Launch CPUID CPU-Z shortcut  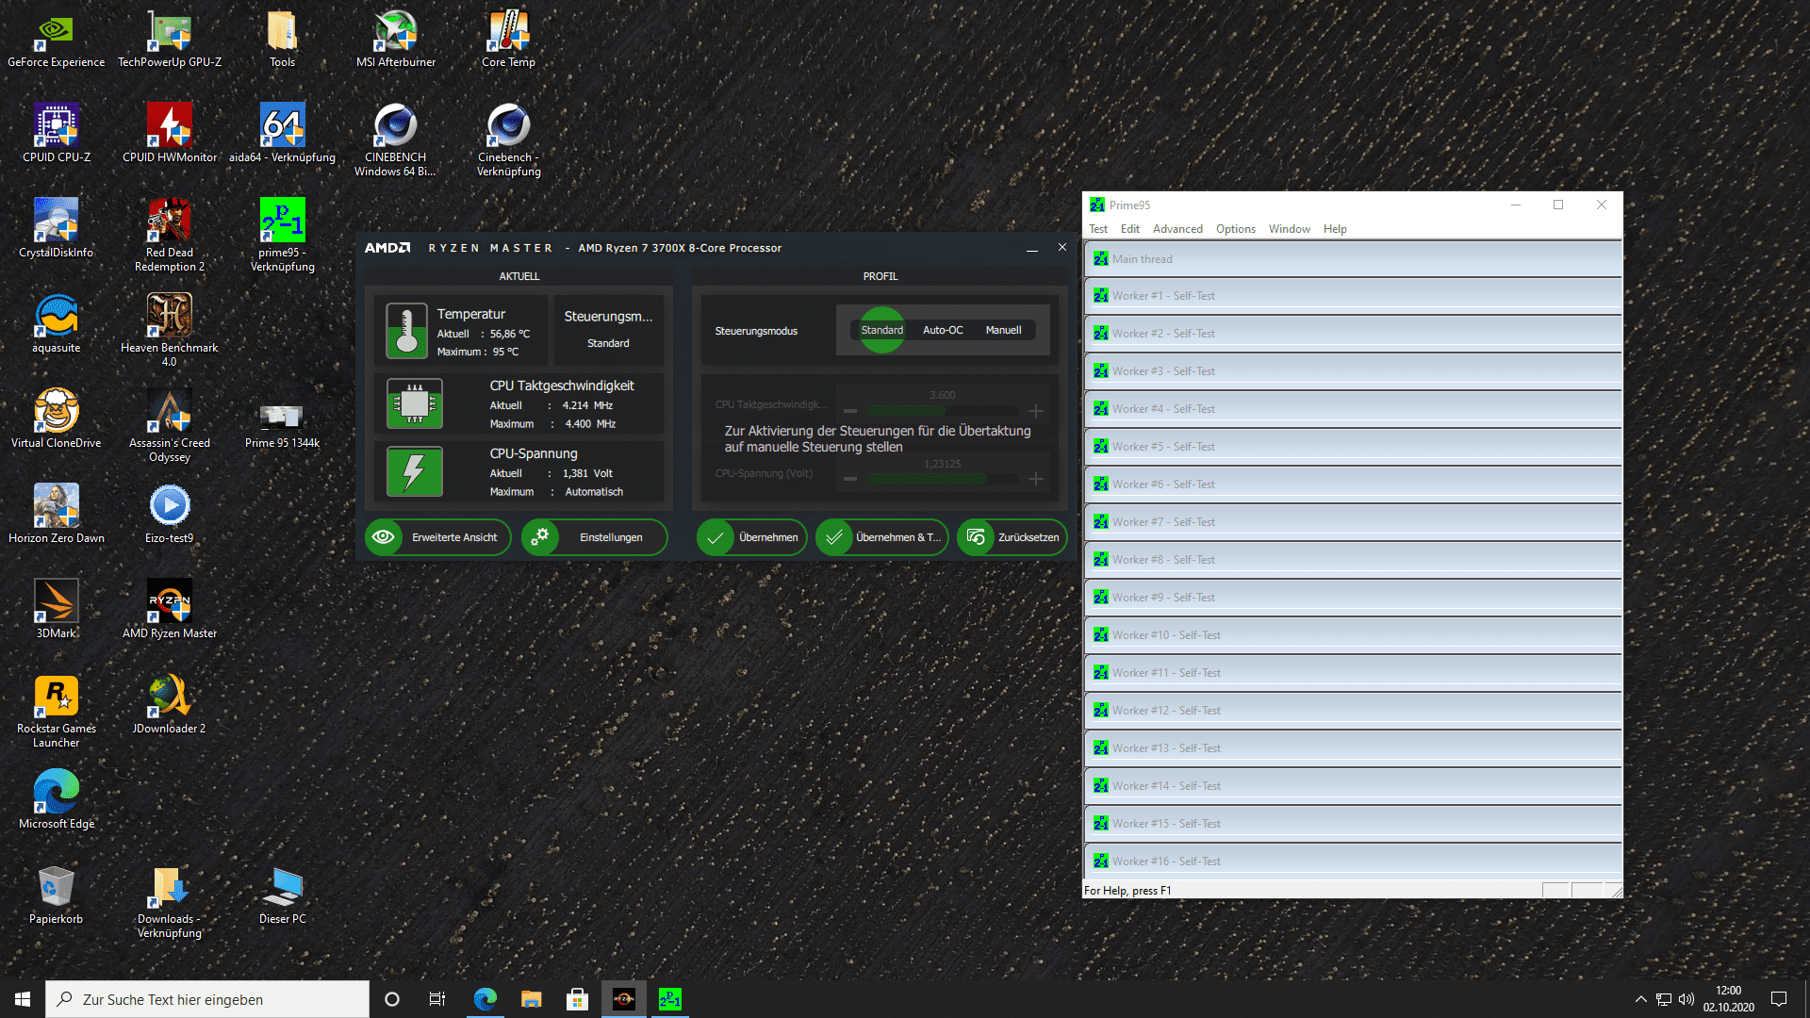[x=57, y=134]
